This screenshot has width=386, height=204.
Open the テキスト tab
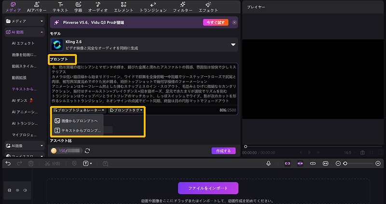coord(60,7)
